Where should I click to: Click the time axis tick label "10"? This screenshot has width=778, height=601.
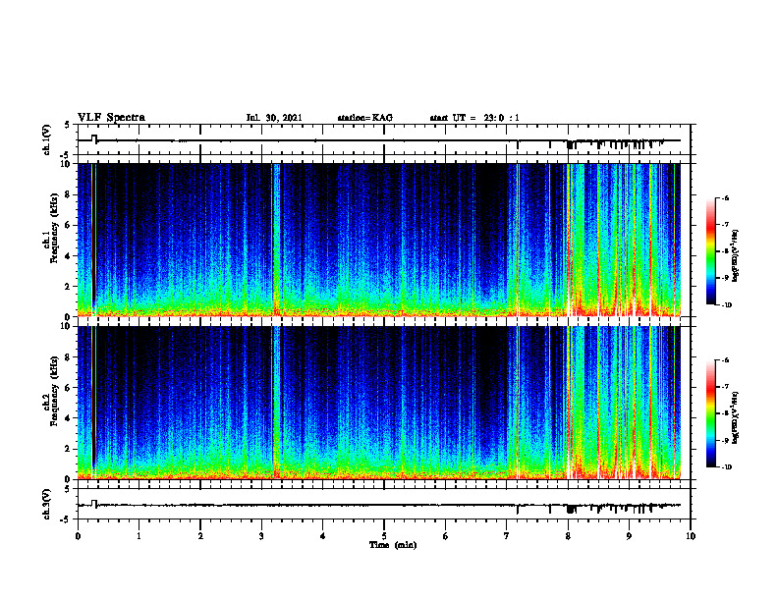(x=691, y=536)
